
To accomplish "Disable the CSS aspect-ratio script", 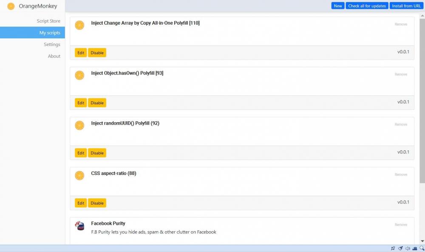I will click(x=97, y=203).
